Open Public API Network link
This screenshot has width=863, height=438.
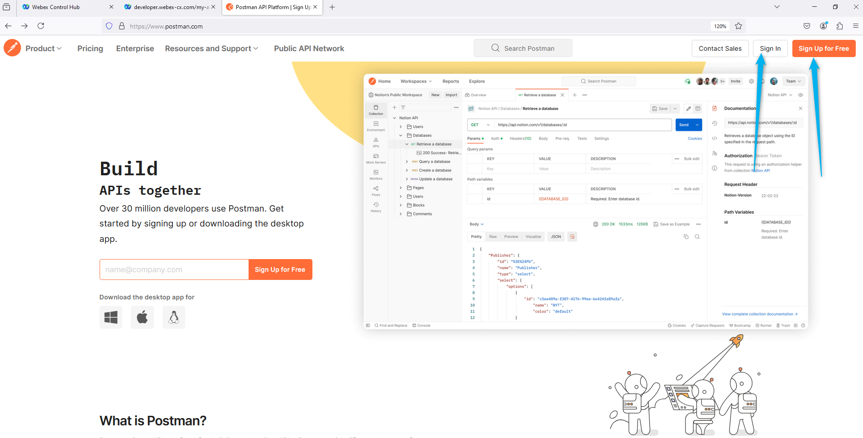click(309, 48)
